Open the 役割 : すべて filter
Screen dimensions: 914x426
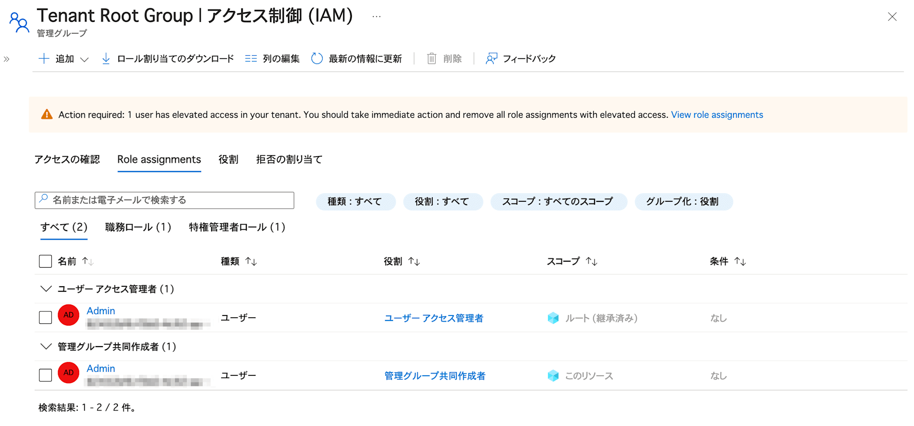point(442,201)
